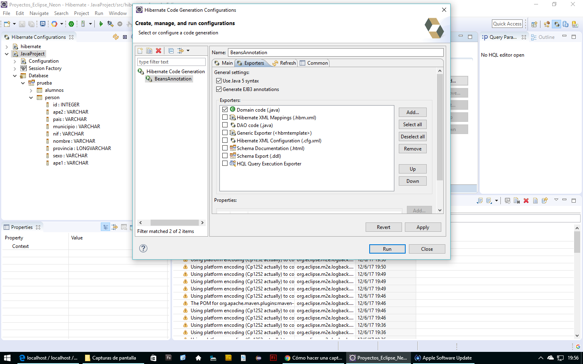The image size is (583, 364).
Task: Switch to the Main tab
Action: (223, 63)
